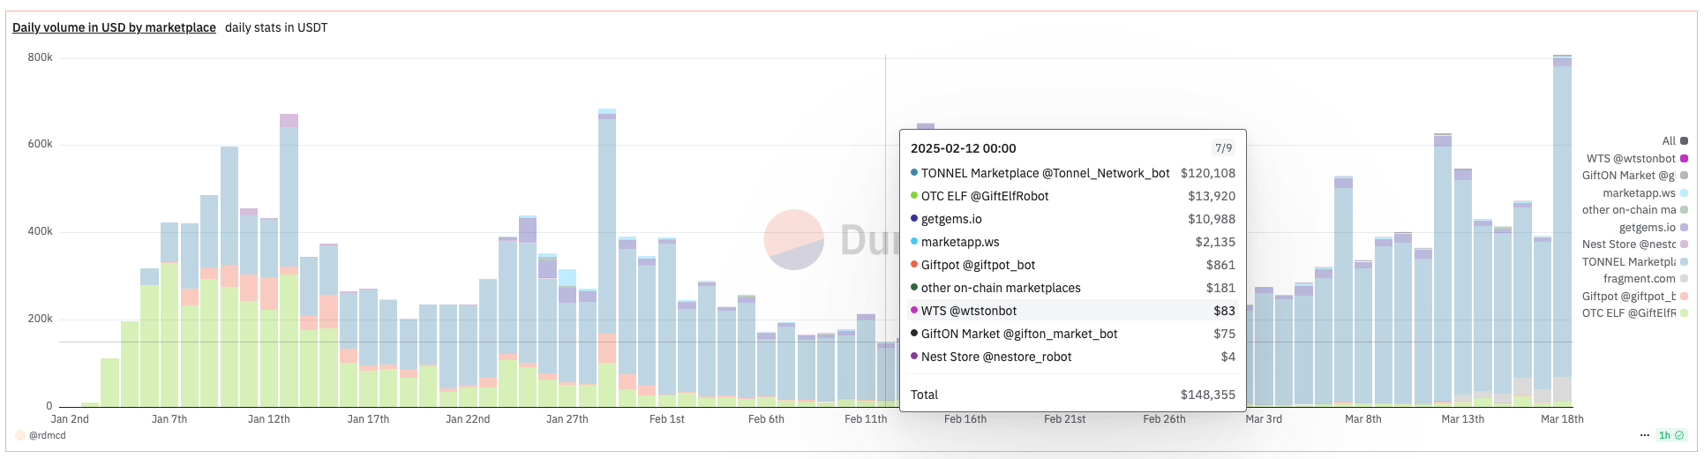Viewport: 1704px width, 459px height.
Task: Open the three-dot chart options menu
Action: 1644,435
